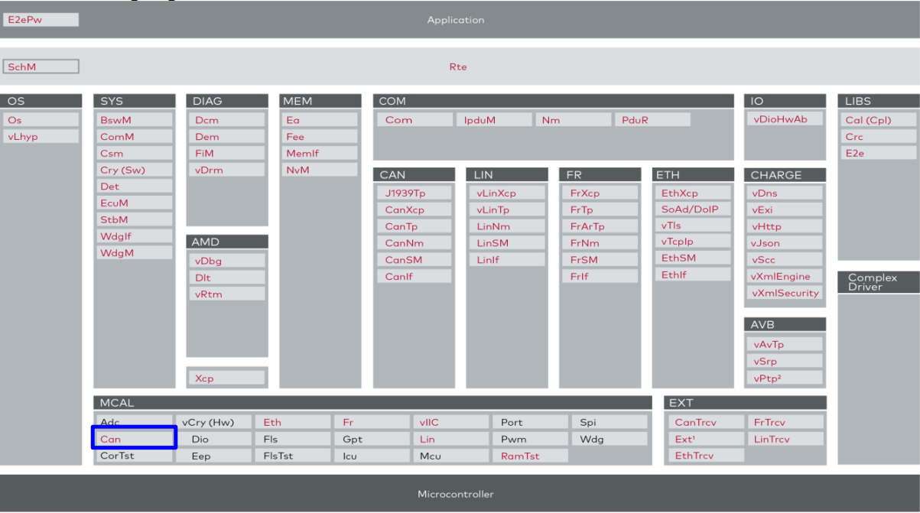Select the vDioHwAb module in IO
The height and width of the screenshot is (513, 920).
(785, 119)
